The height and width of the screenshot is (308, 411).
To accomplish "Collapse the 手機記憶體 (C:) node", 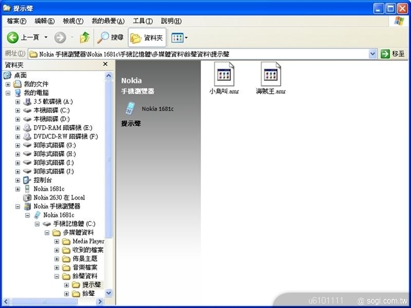I will point(37,224).
